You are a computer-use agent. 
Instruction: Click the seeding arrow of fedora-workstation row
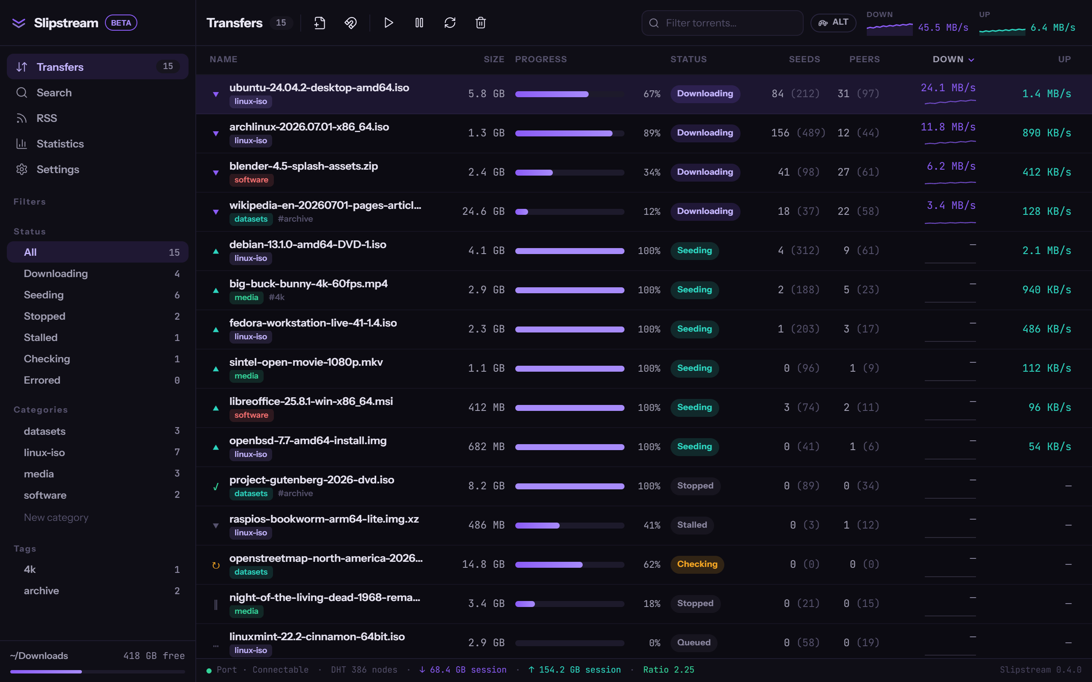(216, 329)
